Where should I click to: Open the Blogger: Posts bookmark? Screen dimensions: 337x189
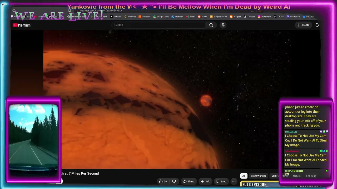[x=219, y=17]
